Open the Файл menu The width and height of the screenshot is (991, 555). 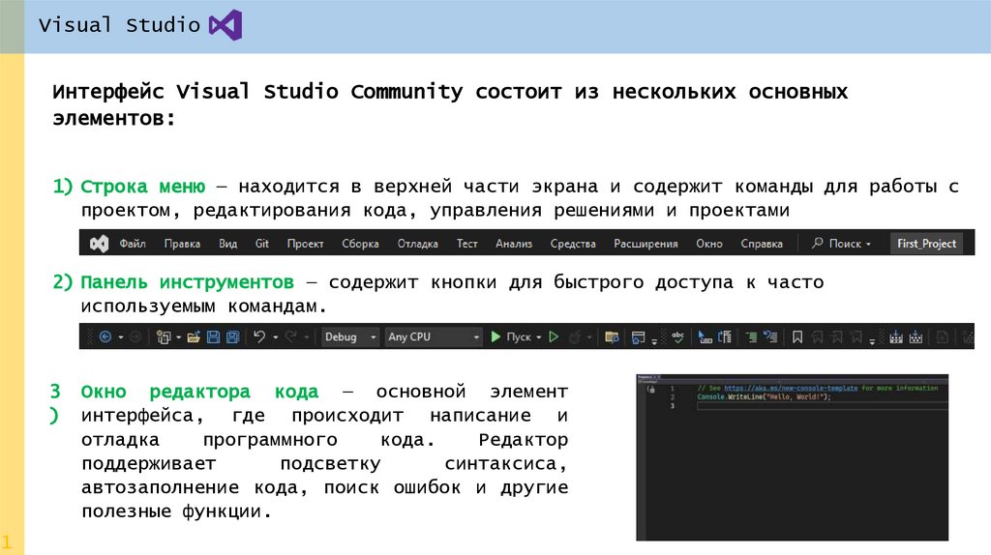pos(133,244)
